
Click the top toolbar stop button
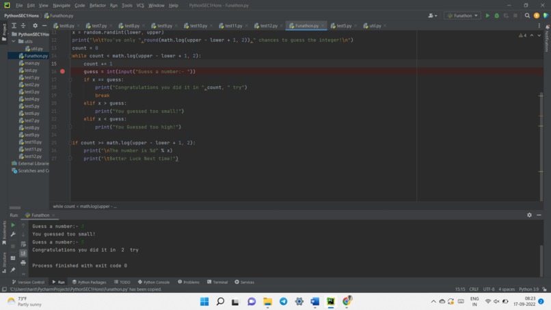pos(515,16)
